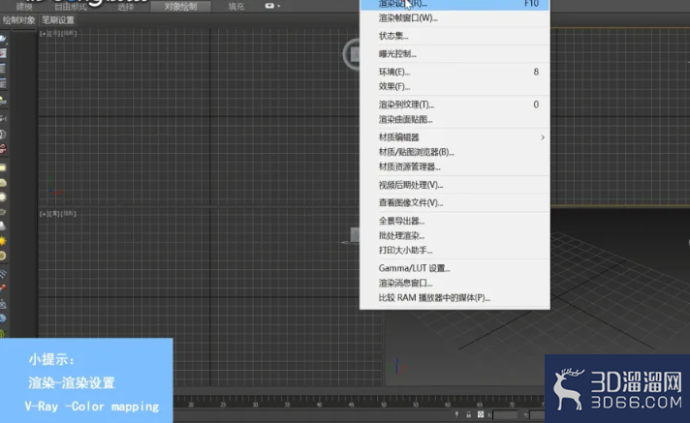The height and width of the screenshot is (423, 690).
Task: Select 查看图像文件(V) menu entry
Action: 455,202
